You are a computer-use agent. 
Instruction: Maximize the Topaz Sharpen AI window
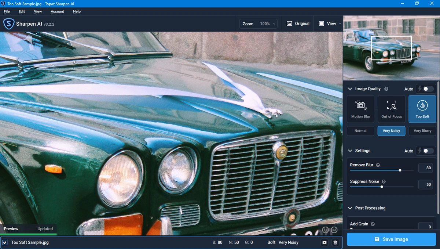(417, 3)
